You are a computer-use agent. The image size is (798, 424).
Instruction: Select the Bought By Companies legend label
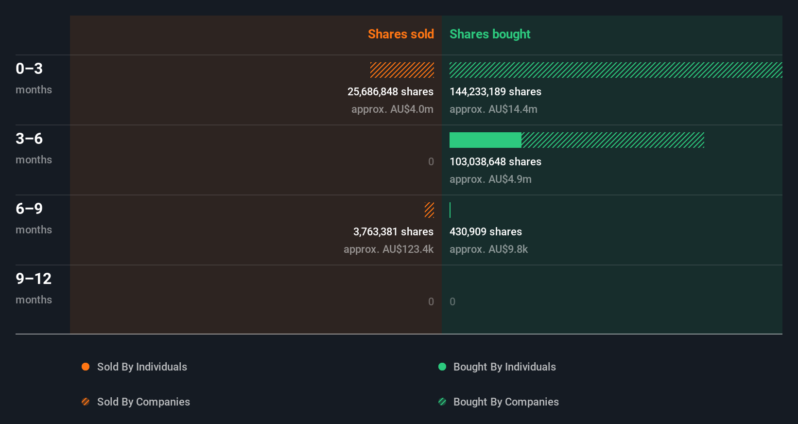(x=506, y=402)
